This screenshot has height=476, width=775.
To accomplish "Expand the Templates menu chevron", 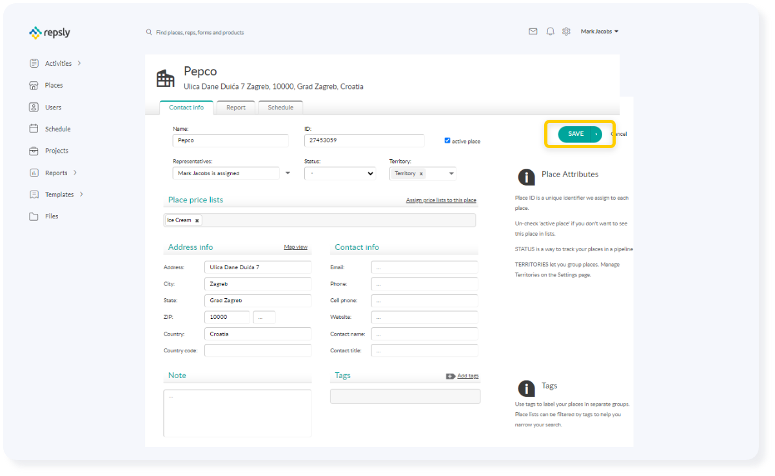I will (x=81, y=195).
